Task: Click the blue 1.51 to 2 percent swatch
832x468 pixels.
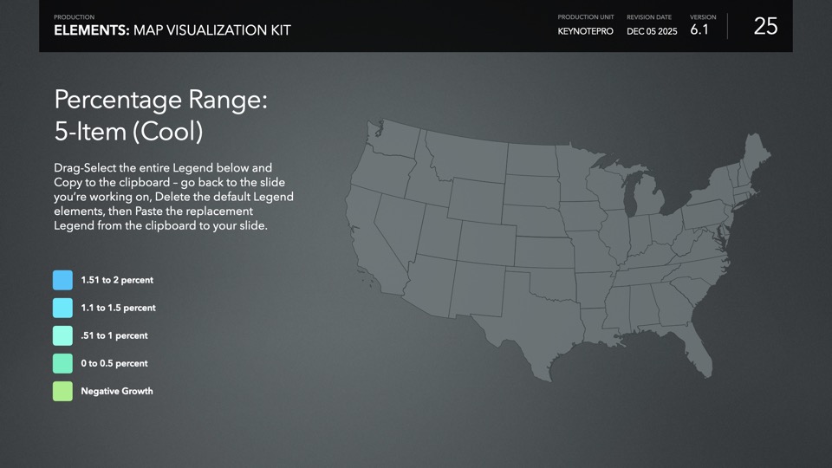Action: tap(62, 280)
